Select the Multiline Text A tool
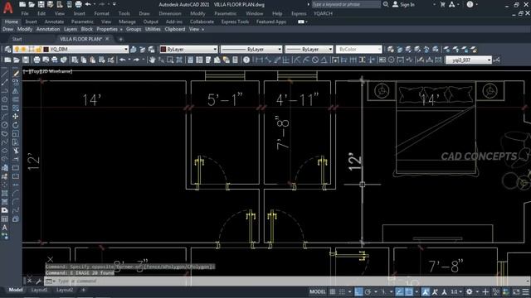Viewport: 531px width, 298px height. coord(4,228)
